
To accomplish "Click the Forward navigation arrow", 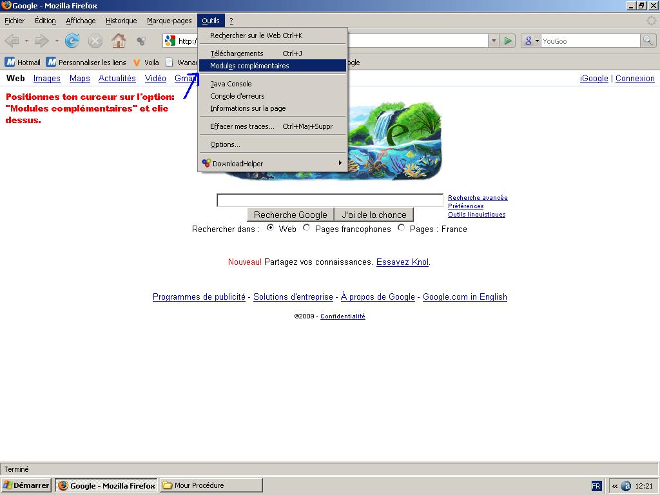I will pyautogui.click(x=42, y=41).
